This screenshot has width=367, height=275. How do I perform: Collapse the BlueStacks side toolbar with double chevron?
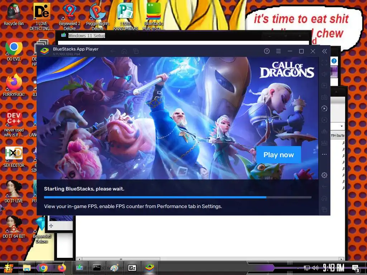[324, 51]
